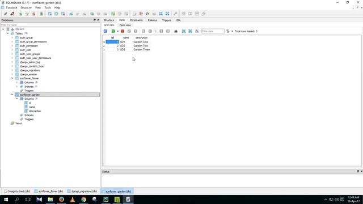Select the Views node
Image resolution: width=363 pixels, height=204 pixels.
tap(18, 124)
